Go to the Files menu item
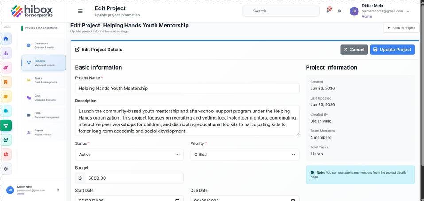This screenshot has width=424, height=201. (43, 115)
